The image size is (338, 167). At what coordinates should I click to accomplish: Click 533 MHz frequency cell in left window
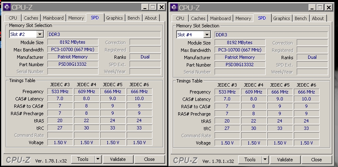point(60,91)
